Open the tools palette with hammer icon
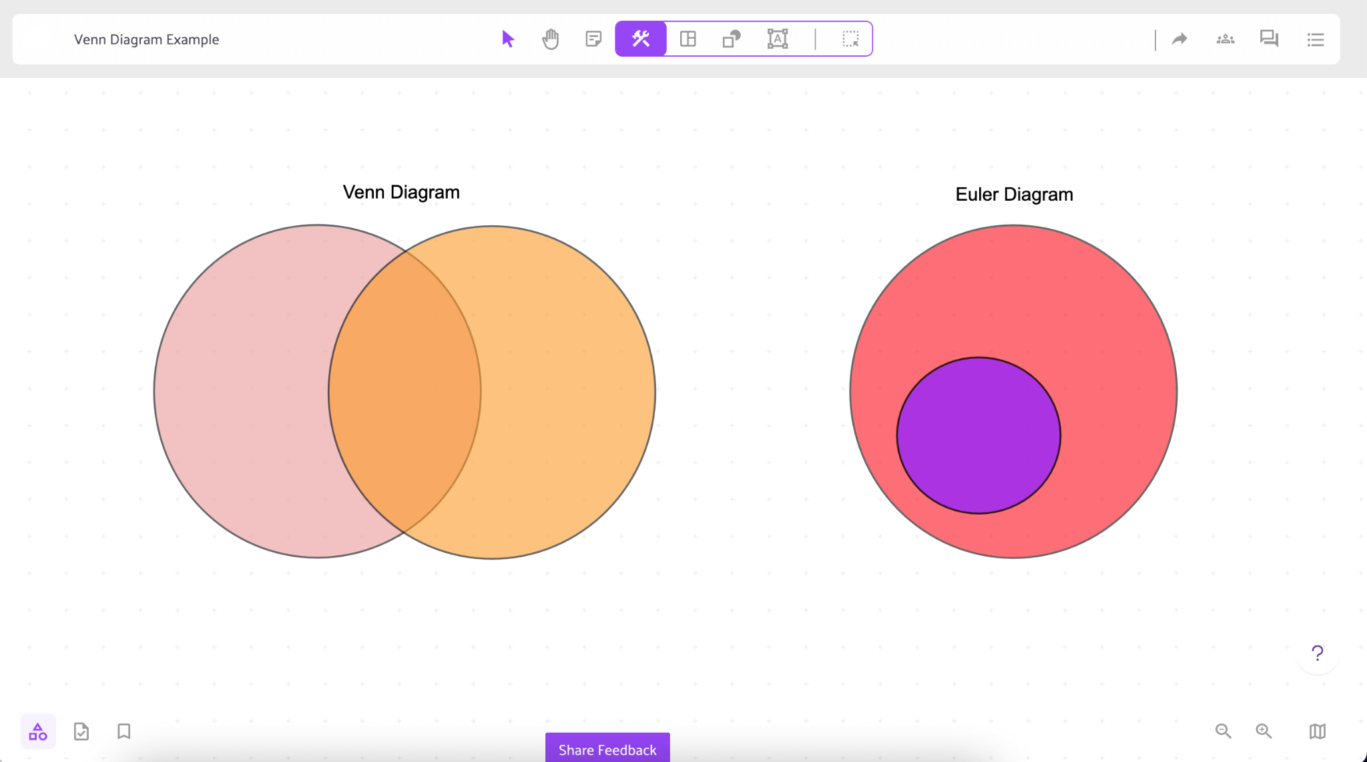 click(x=640, y=39)
